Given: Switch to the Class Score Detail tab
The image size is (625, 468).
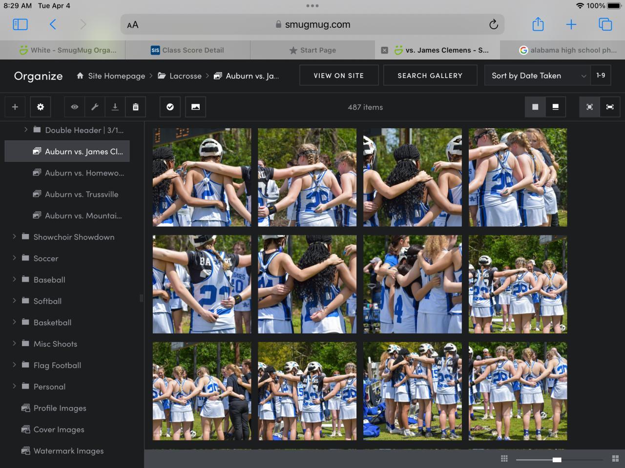Looking at the screenshot, I should [187, 50].
